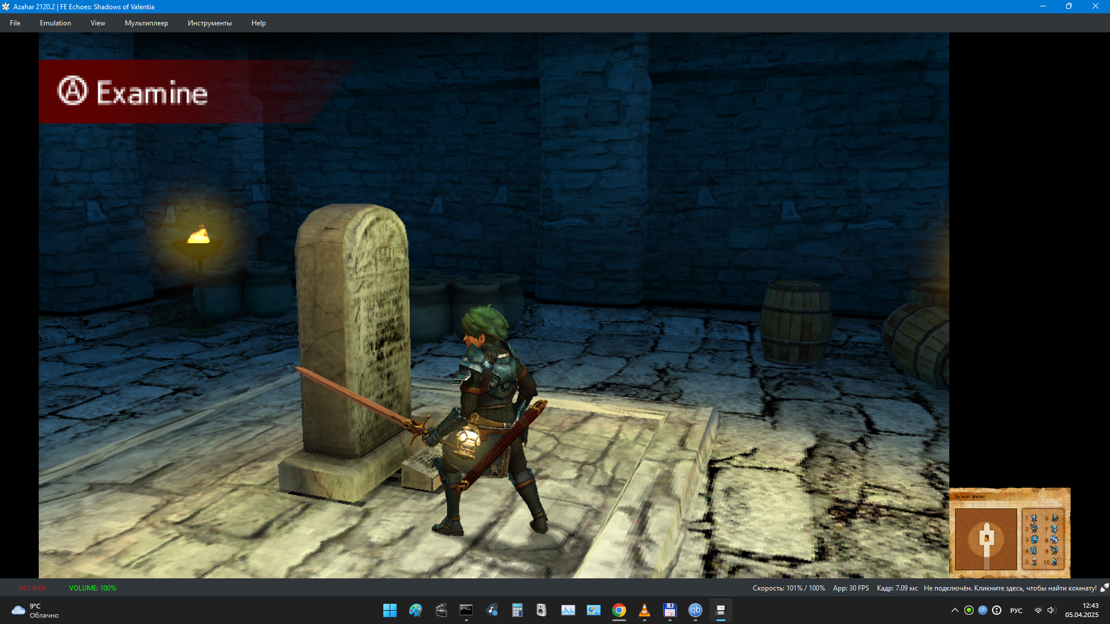
Task: Switch the РУС input language
Action: tap(1016, 611)
